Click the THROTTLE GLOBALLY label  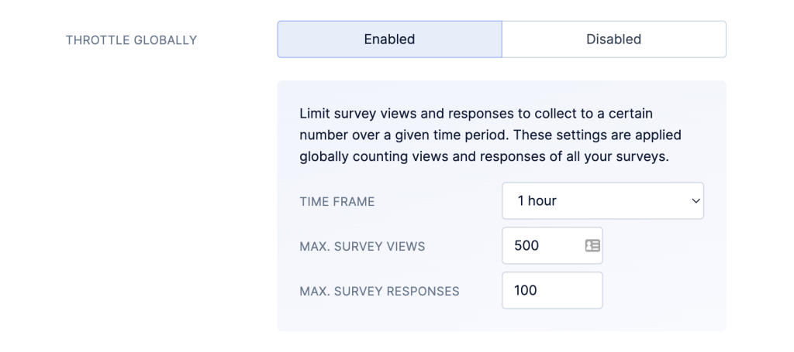131,40
